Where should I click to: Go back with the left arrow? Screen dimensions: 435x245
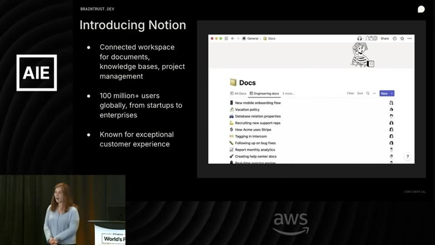(x=233, y=38)
